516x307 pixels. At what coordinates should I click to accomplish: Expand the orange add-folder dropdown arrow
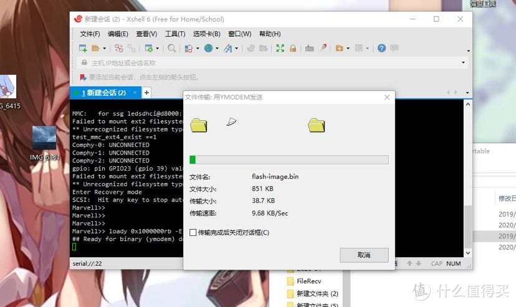348,49
